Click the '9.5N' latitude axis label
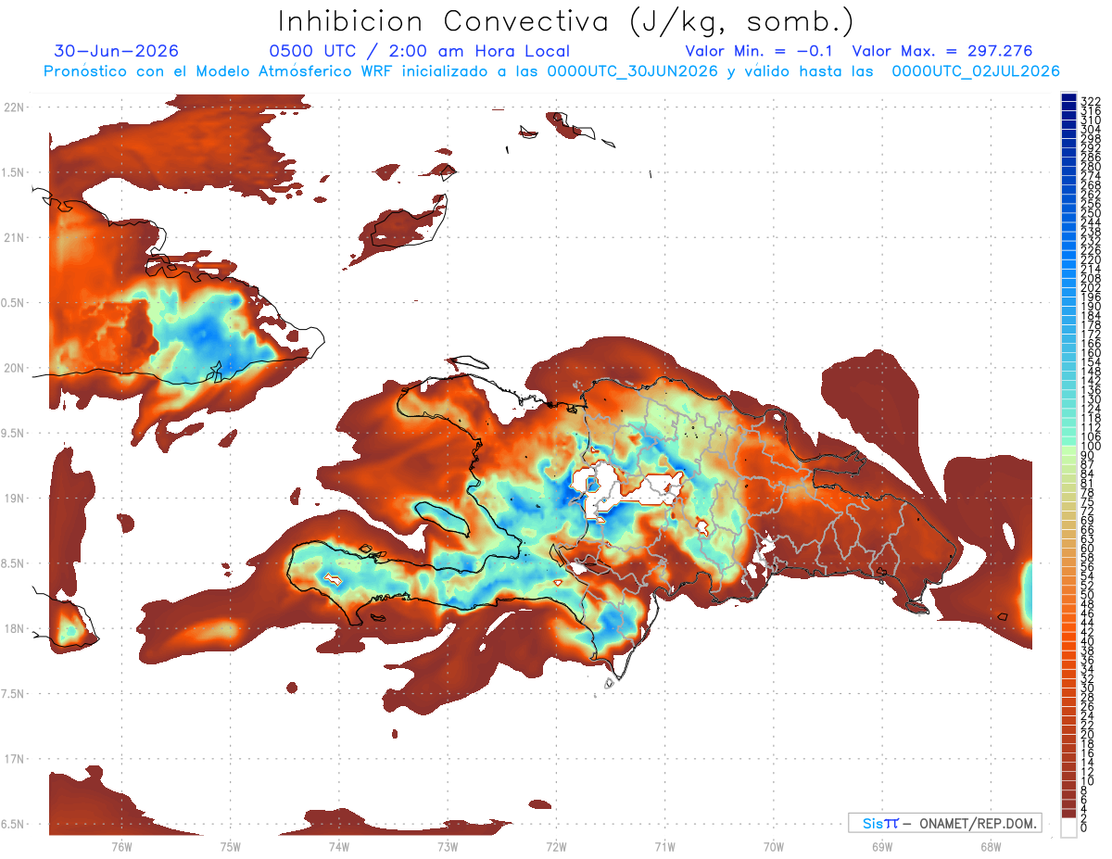Screen dimensions: 1112x859 click(13, 433)
